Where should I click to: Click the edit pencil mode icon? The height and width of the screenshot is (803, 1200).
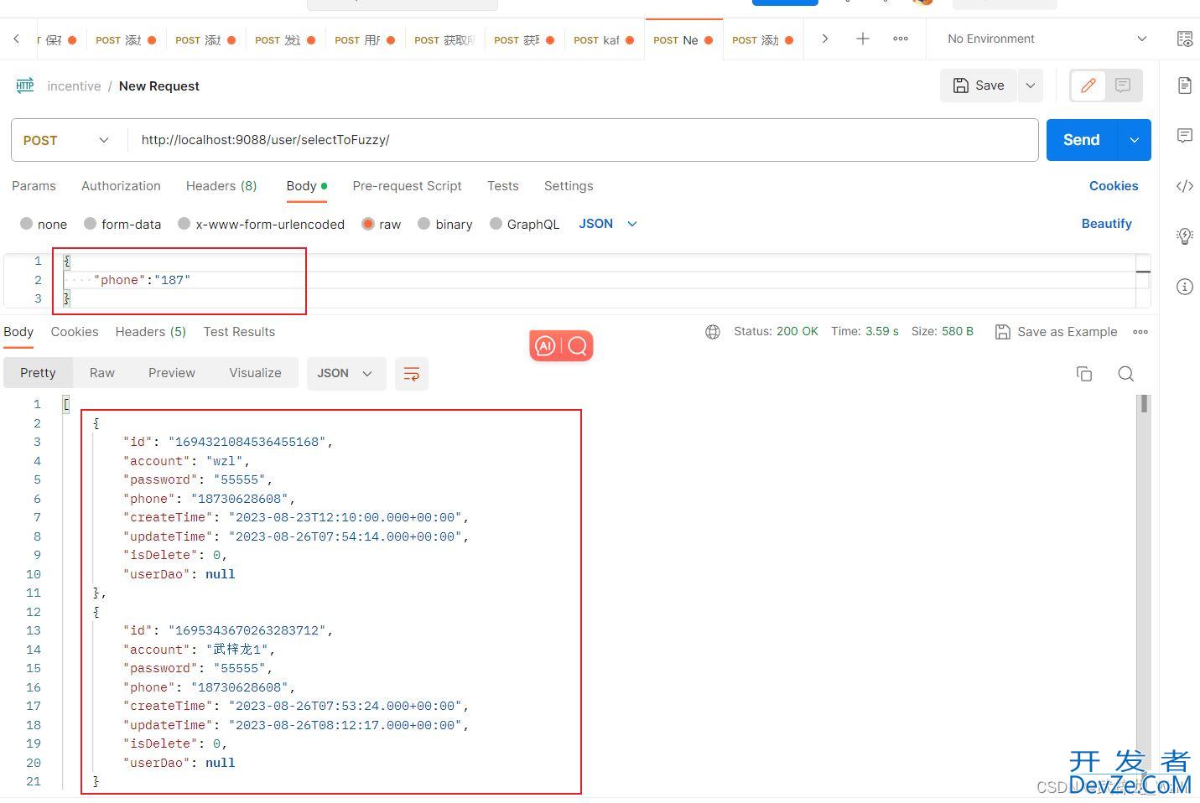coord(1088,85)
